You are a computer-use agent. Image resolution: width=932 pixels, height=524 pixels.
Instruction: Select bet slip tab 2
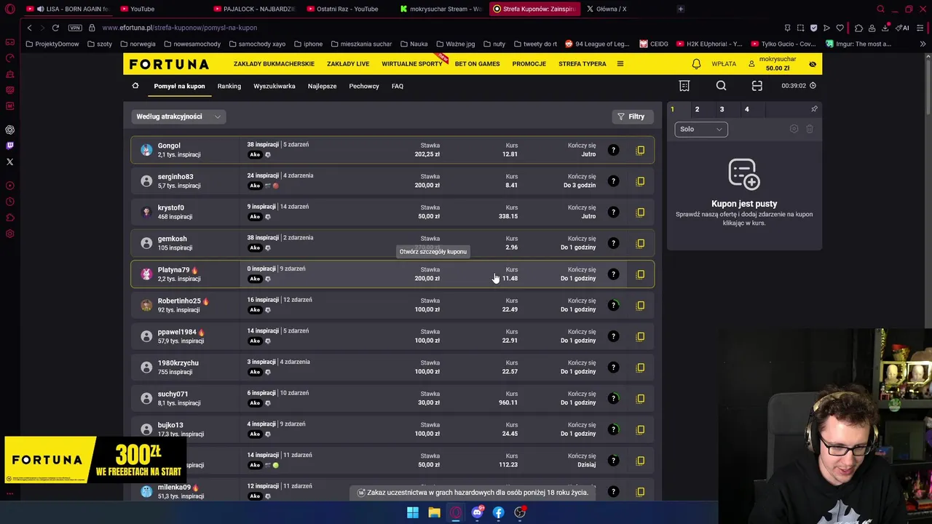(x=697, y=109)
